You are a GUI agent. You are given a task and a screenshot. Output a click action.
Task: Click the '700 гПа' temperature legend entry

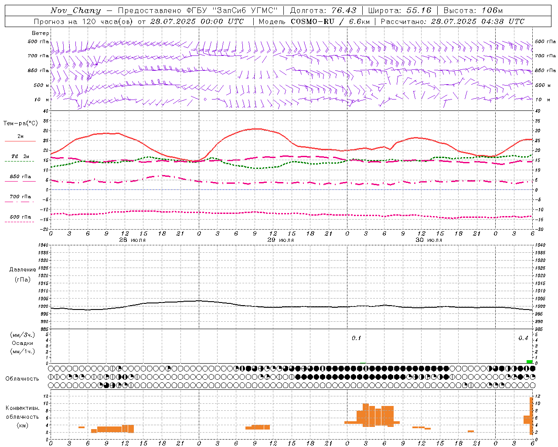pyautogui.click(x=20, y=196)
